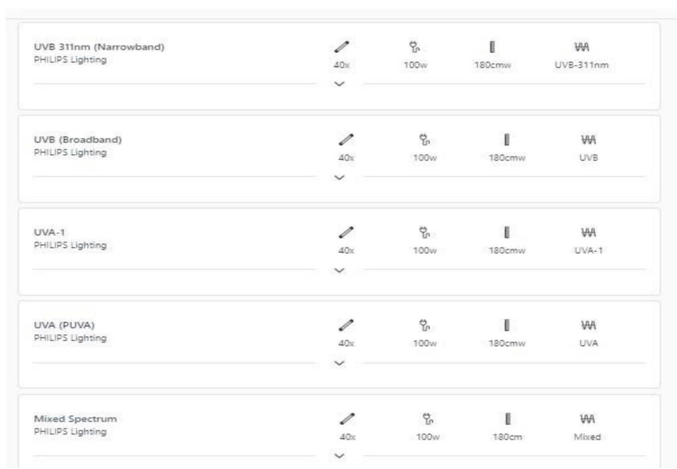Open the UVB 311nm (Narrowband) title

pyautogui.click(x=99, y=47)
